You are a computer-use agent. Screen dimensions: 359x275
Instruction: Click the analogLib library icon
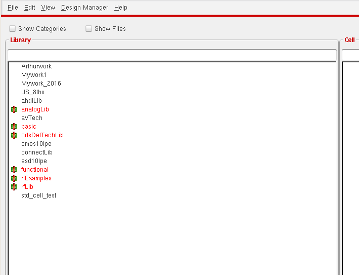(14, 109)
